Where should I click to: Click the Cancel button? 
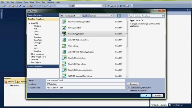pos(158,96)
